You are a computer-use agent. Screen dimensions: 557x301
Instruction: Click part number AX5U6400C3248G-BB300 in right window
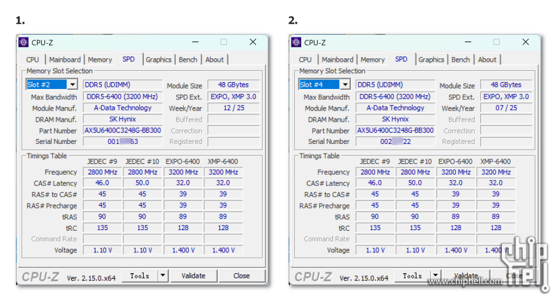[x=396, y=130]
